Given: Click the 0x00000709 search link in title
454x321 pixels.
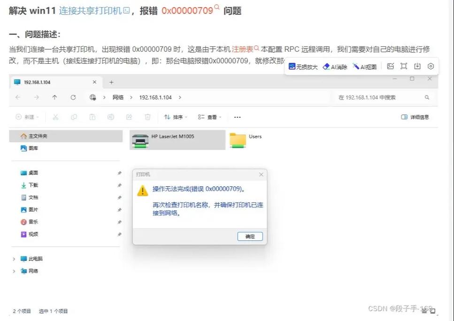Looking at the screenshot, I should pos(190,10).
